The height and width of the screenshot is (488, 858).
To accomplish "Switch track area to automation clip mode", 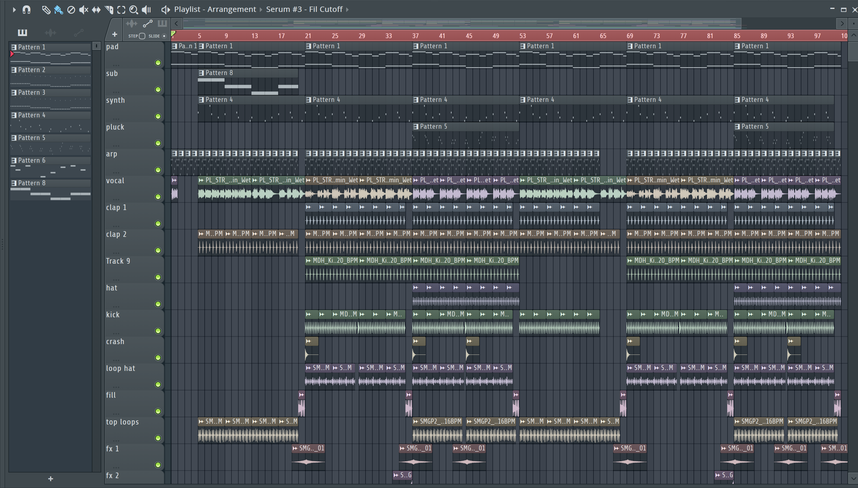I will click(147, 24).
